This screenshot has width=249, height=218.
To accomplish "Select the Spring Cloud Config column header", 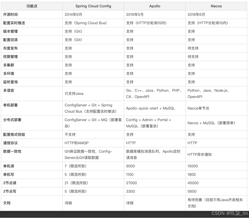I will pos(93,6).
